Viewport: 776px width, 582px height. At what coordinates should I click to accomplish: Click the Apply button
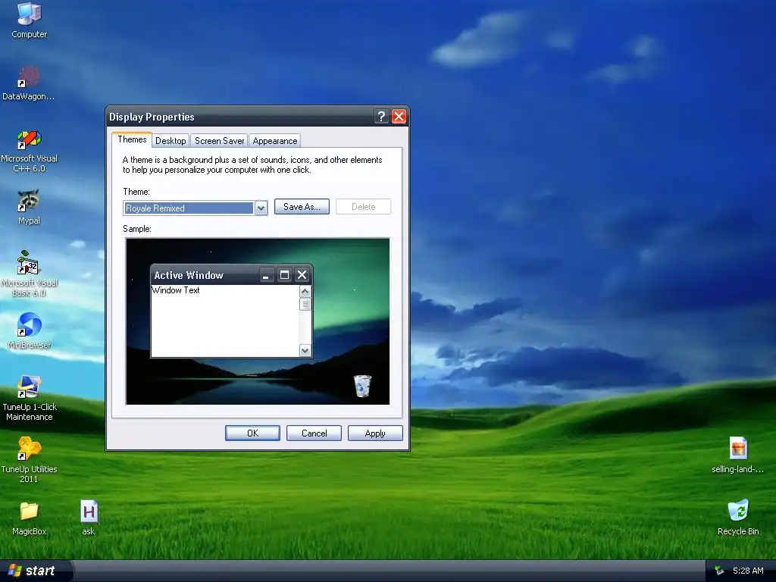coord(375,433)
